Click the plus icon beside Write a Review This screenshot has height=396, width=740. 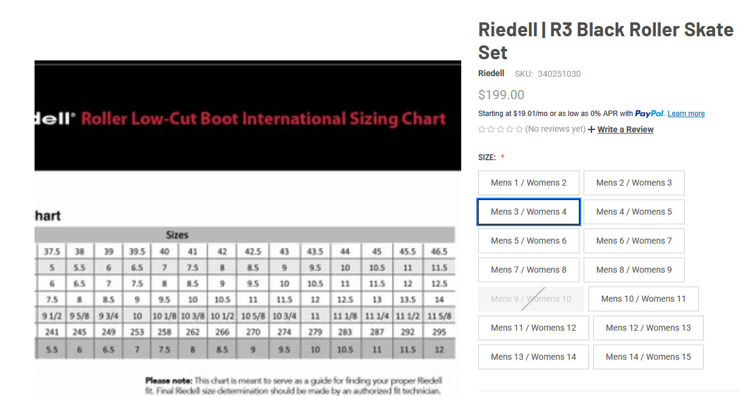pos(592,129)
